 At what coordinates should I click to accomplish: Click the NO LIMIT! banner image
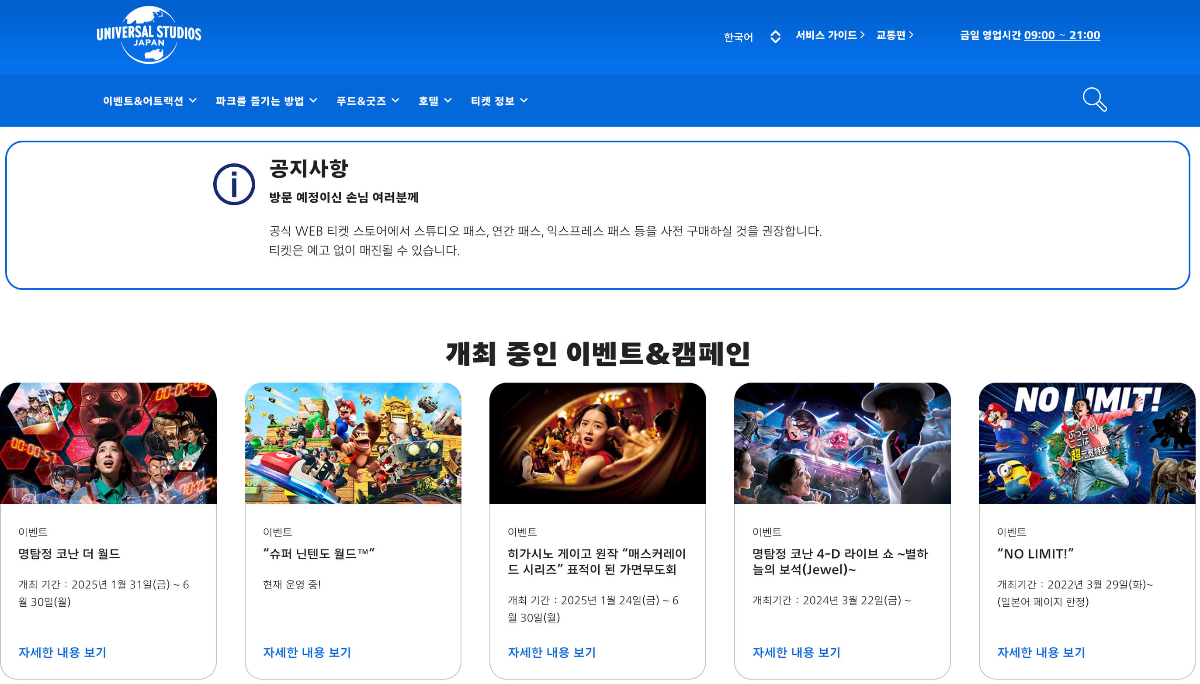1086,443
